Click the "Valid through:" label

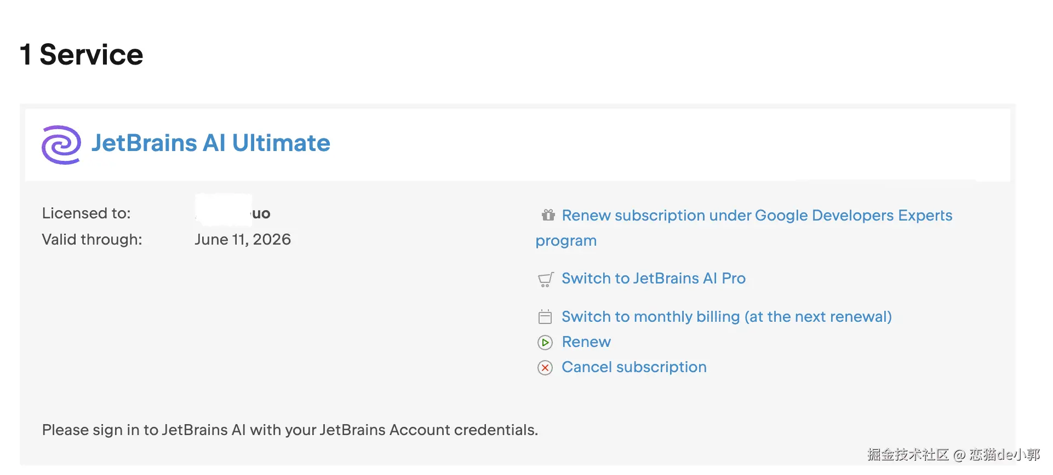[x=92, y=240]
